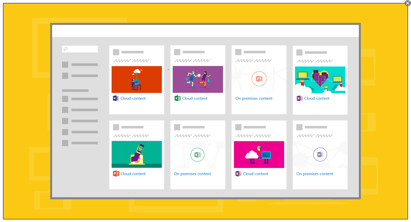Viewport: 411px width, 222px height.
Task: Click the search field in the sidebar
Action: [x=80, y=49]
